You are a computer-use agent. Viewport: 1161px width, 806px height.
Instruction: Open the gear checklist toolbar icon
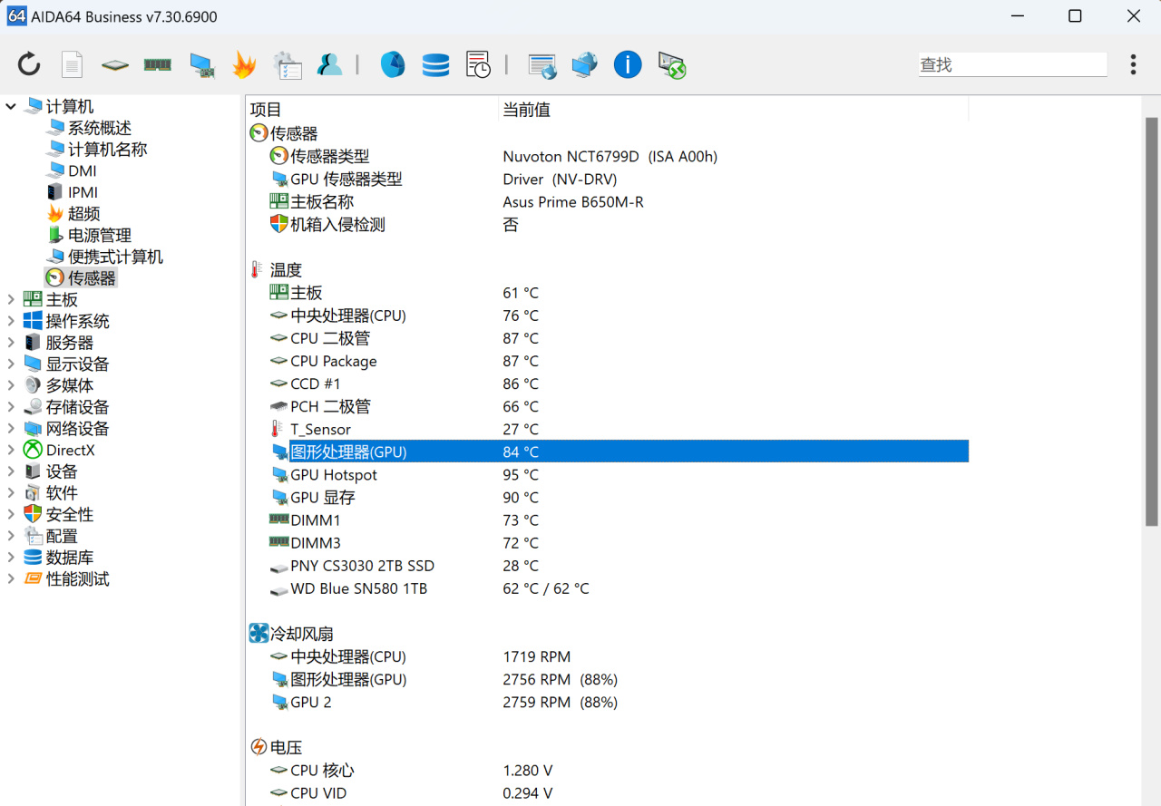(x=288, y=64)
